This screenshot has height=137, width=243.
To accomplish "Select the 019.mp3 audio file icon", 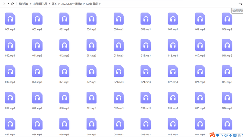I will 10,71.
